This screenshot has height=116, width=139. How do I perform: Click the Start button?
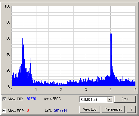tap(125, 99)
